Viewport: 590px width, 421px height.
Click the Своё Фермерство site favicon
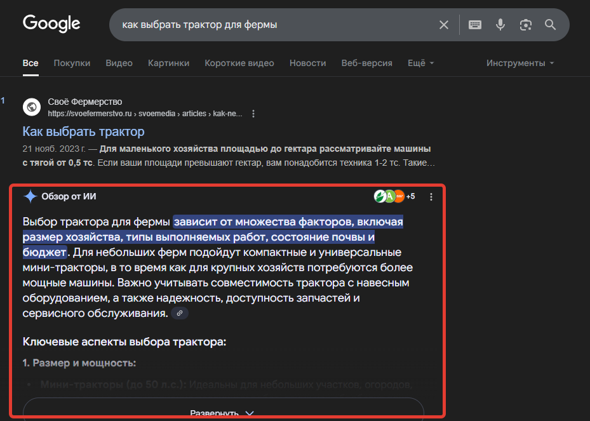tap(32, 107)
